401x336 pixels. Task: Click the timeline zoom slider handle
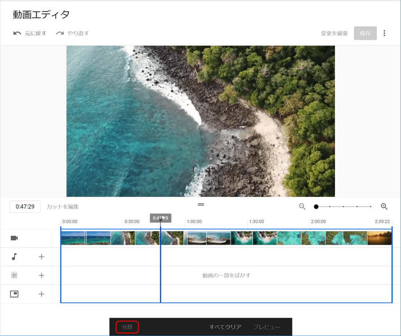(316, 207)
